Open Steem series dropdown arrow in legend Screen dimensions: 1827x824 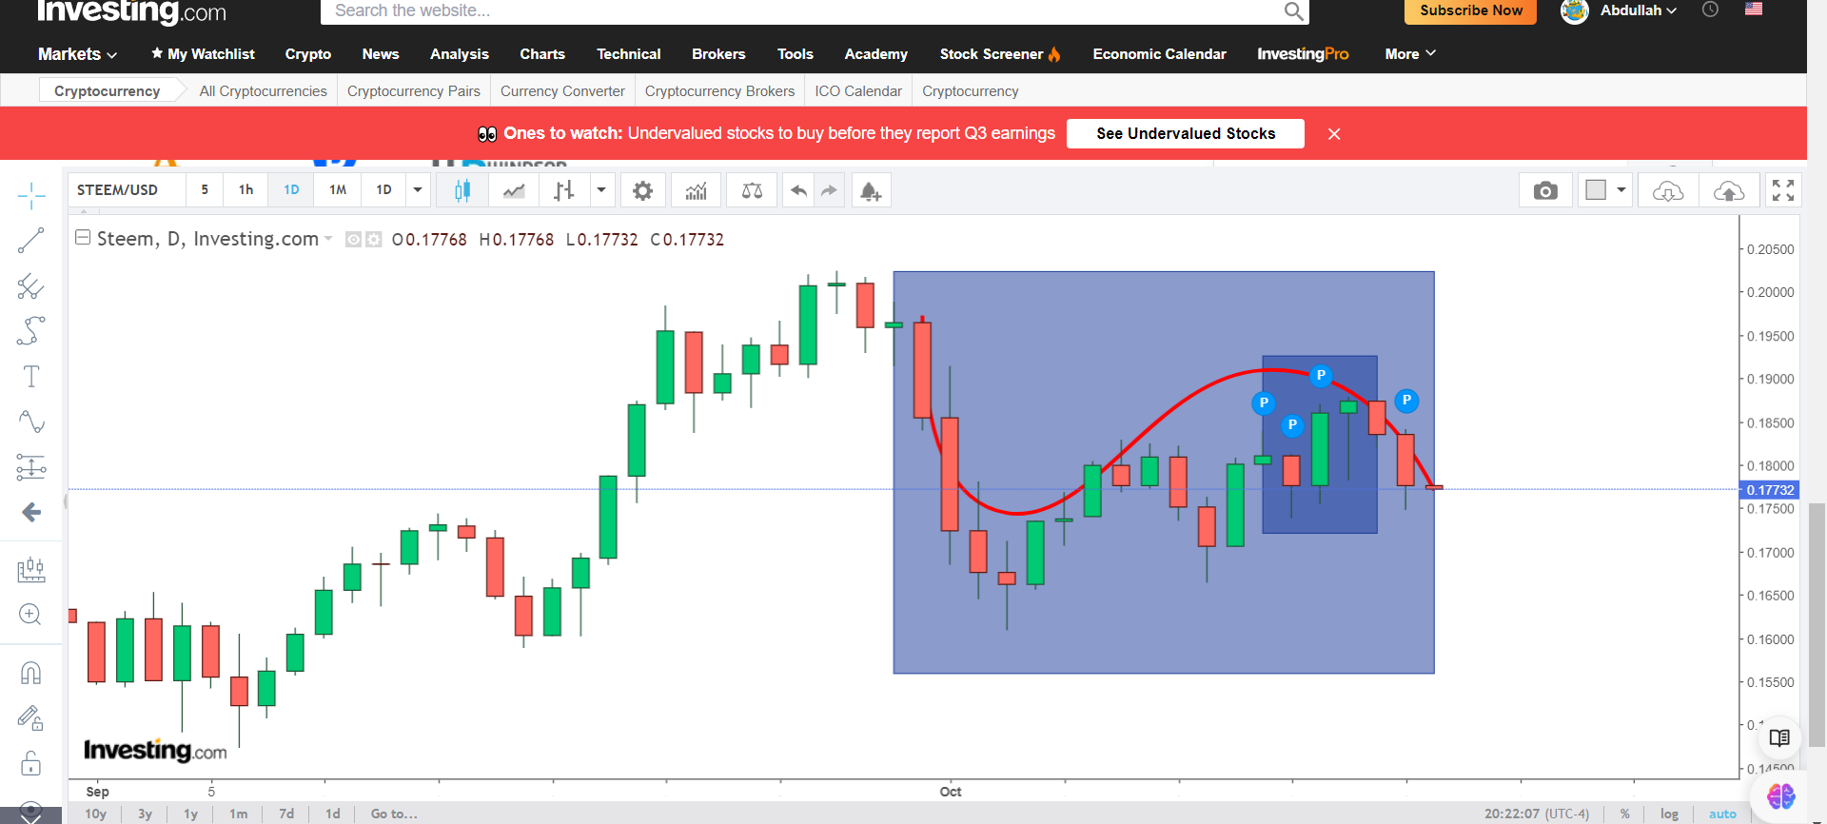pyautogui.click(x=328, y=239)
